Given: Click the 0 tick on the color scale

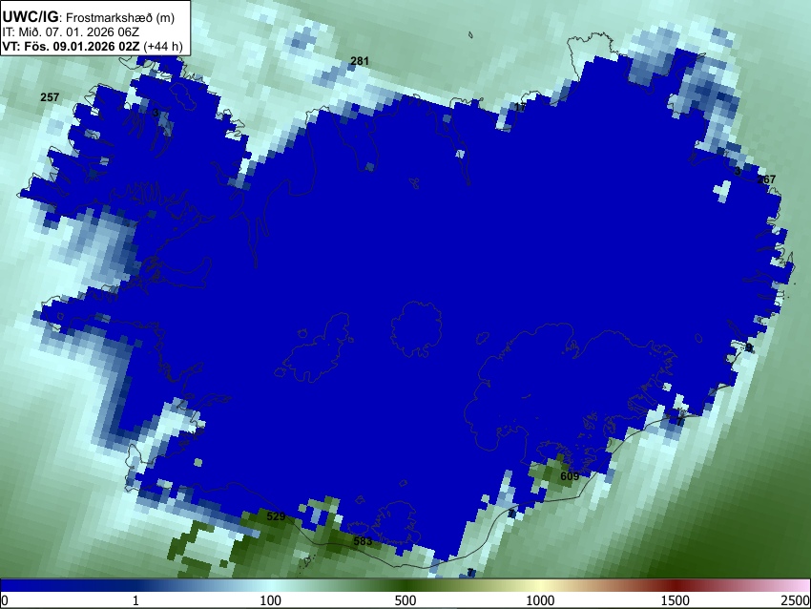Looking at the screenshot, I should [5, 600].
